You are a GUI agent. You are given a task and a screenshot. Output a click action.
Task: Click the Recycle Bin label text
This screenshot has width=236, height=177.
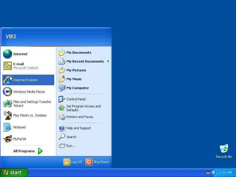[224, 157]
